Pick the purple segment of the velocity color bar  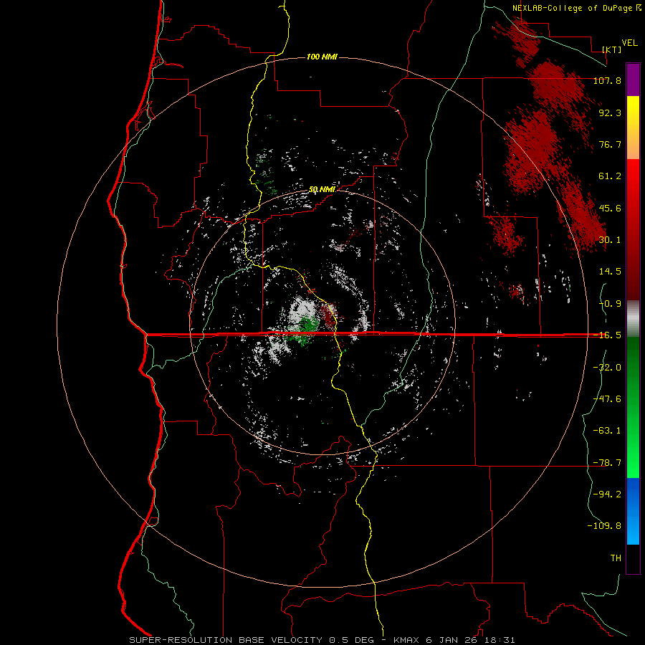coord(633,80)
